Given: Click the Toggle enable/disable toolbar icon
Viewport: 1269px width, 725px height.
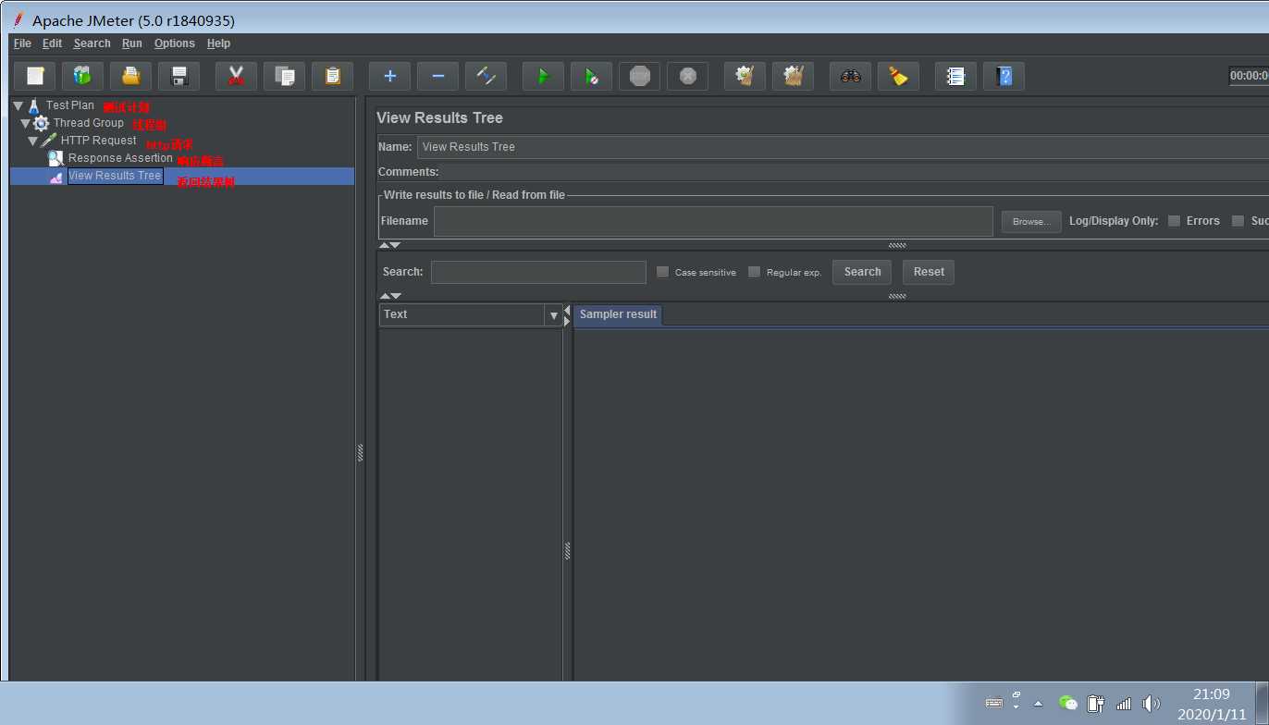Looking at the screenshot, I should 487,76.
